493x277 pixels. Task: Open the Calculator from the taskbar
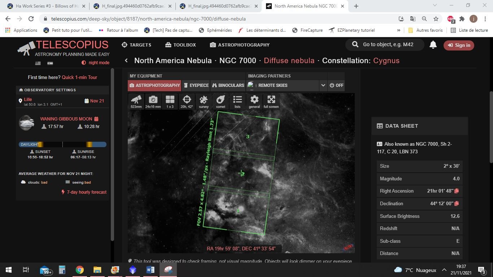[x=62, y=270]
